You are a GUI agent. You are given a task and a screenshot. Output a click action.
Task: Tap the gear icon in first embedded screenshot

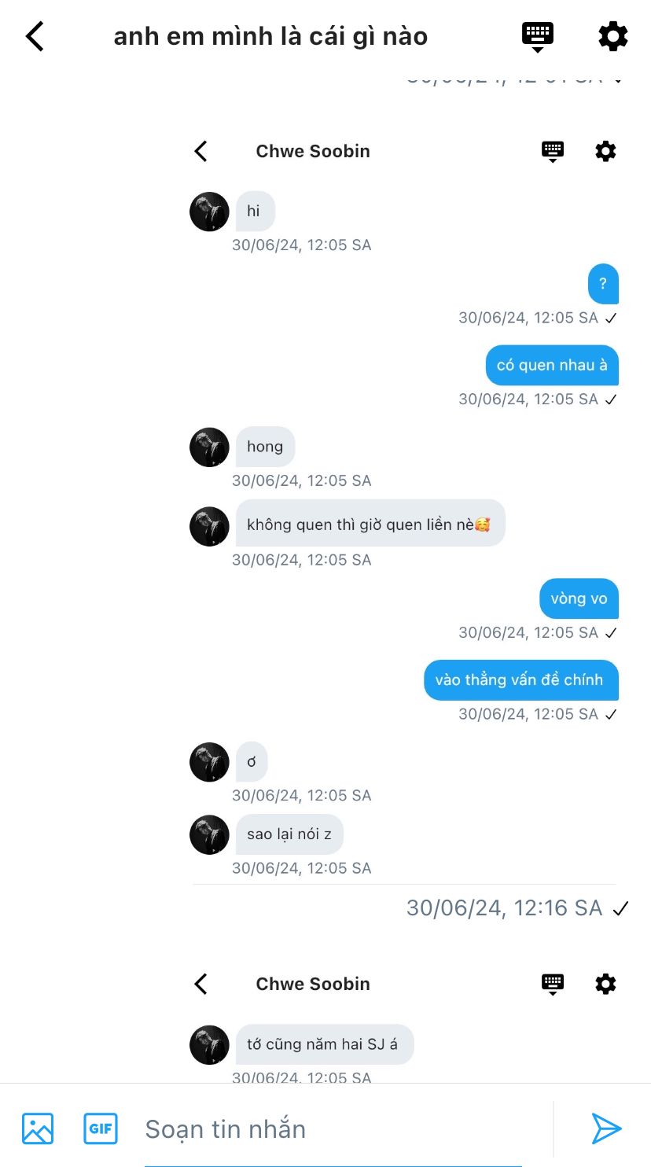click(605, 151)
